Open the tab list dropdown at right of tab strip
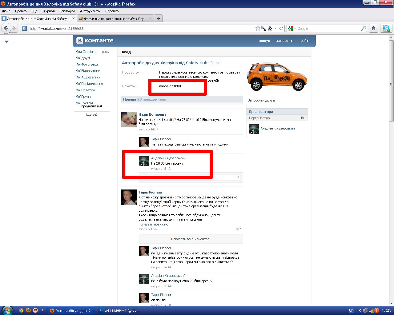Viewport: 394px width, 315px height. [x=391, y=18]
